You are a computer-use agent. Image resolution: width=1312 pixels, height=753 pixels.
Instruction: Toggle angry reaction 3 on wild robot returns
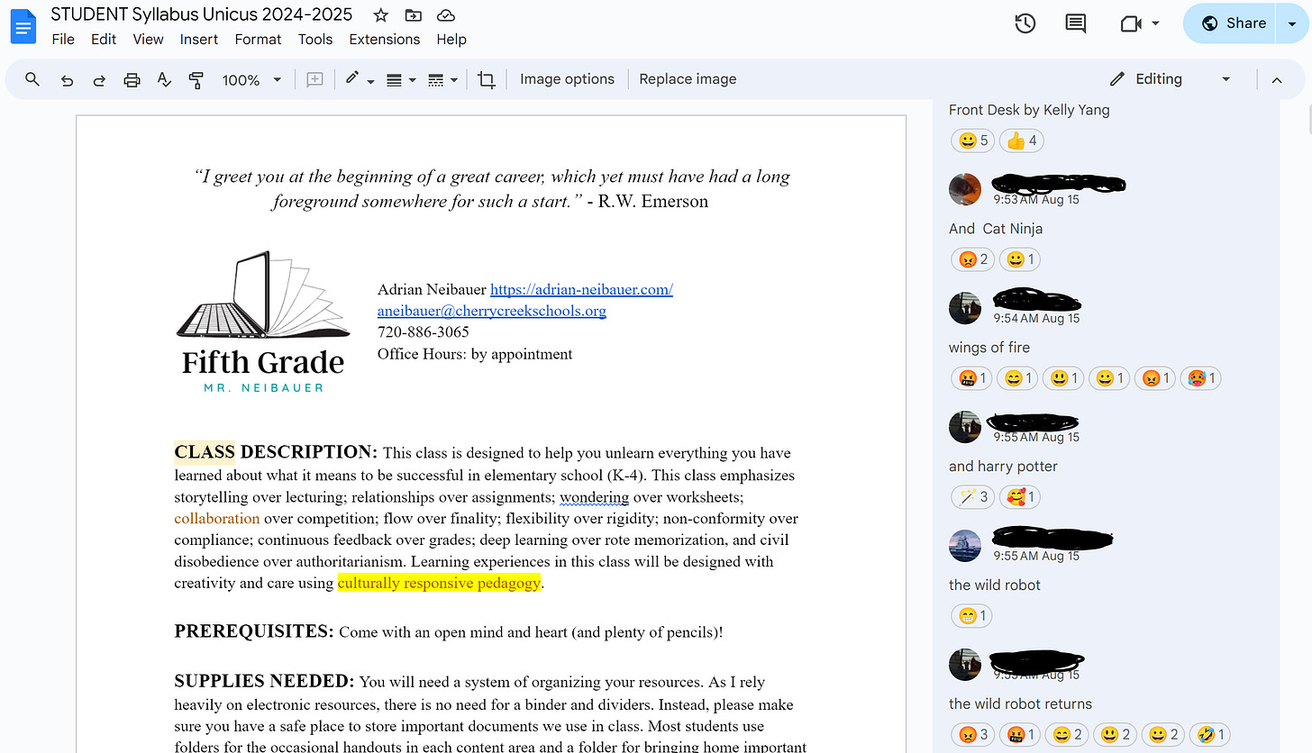(972, 735)
